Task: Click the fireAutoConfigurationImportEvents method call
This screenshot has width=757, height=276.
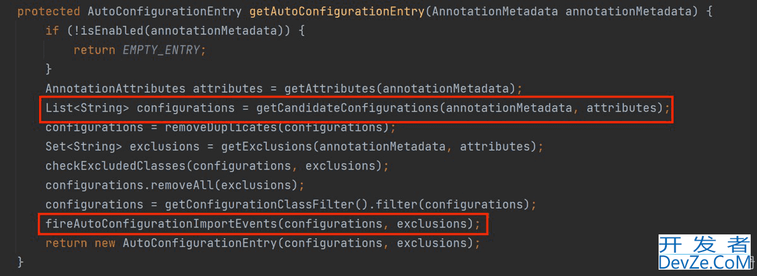Action: click(x=161, y=224)
